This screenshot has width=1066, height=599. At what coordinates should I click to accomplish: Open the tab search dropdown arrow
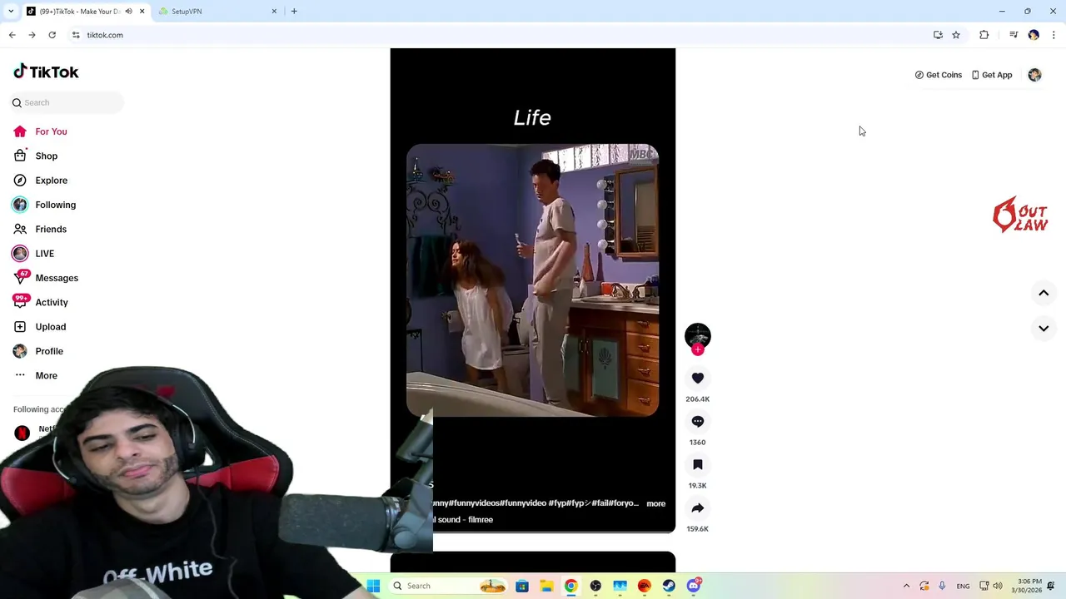click(11, 12)
